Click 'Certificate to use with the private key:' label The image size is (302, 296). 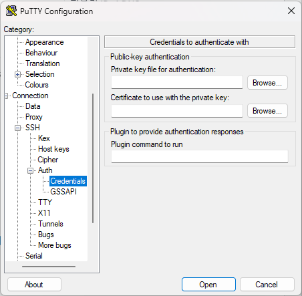[170, 98]
